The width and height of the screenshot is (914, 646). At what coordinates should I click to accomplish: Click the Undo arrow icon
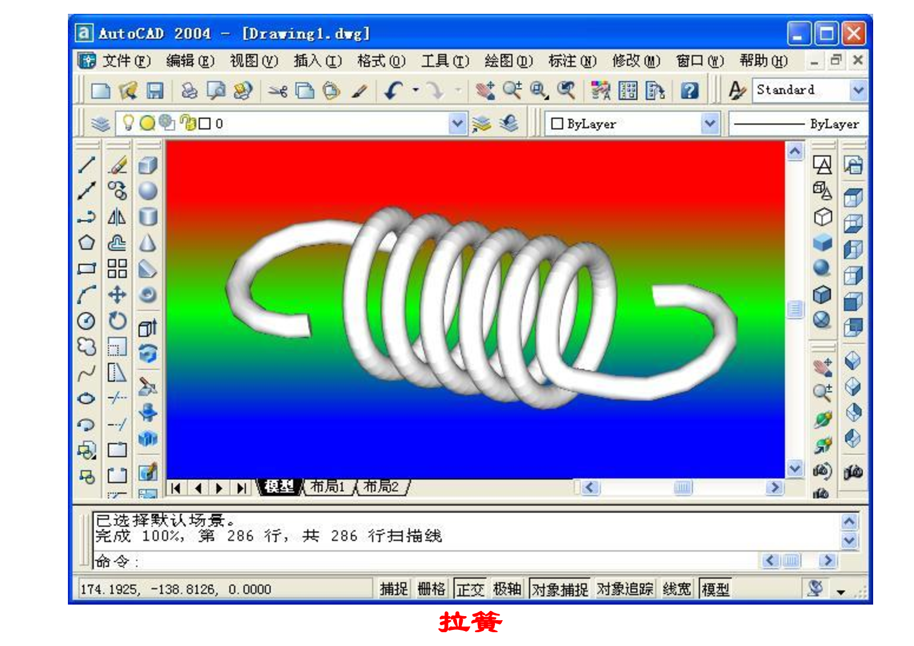[394, 91]
